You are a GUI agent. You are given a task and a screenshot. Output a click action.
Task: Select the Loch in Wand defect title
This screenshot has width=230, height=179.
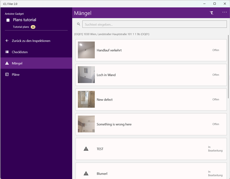(106, 75)
